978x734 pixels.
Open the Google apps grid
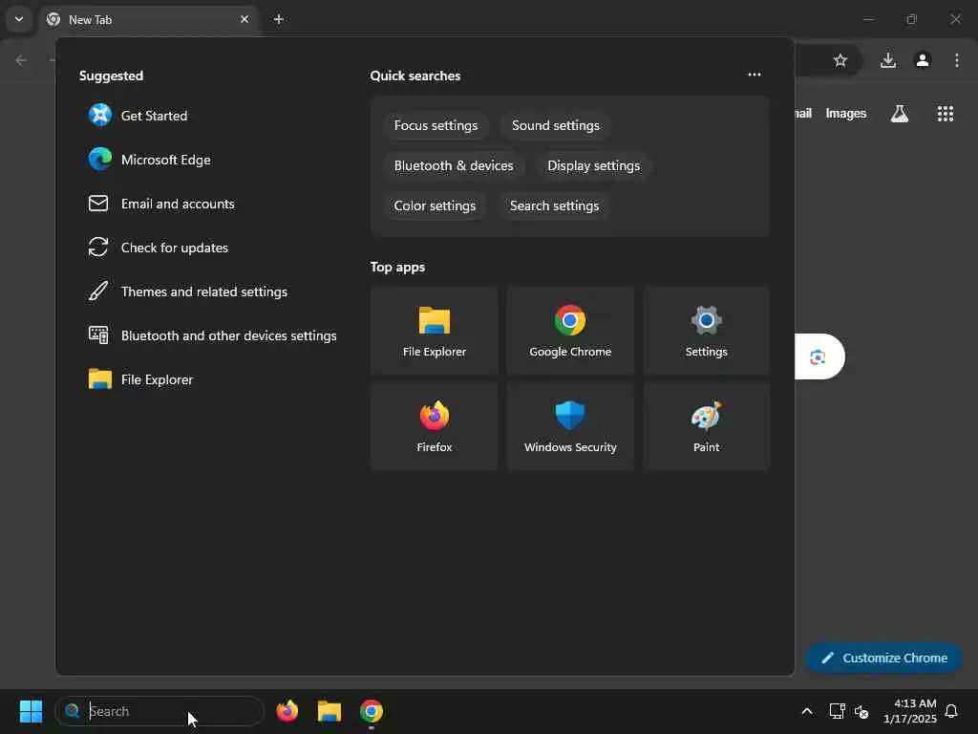point(945,114)
